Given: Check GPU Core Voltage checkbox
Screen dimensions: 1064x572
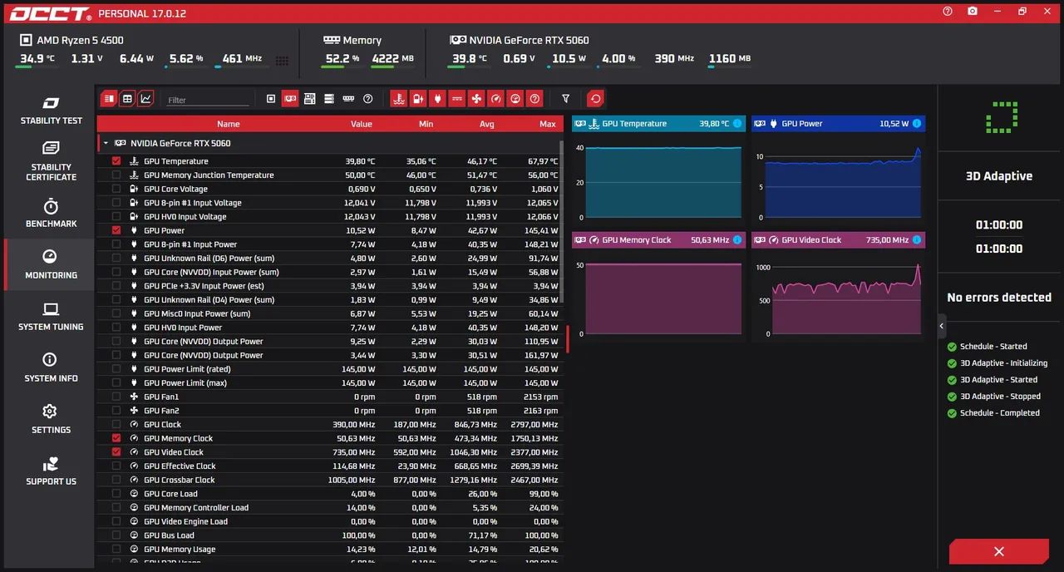Looking at the screenshot, I should pyautogui.click(x=116, y=189).
